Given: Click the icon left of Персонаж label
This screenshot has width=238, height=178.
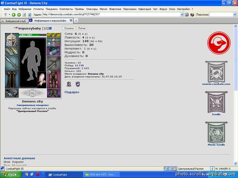Looking at the screenshot, I should point(192,15).
